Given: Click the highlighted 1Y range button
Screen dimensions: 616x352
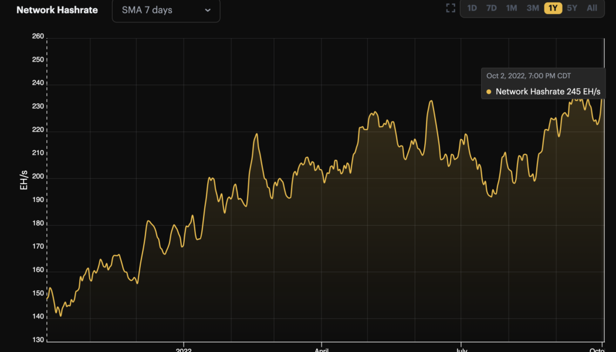Looking at the screenshot, I should point(553,8).
